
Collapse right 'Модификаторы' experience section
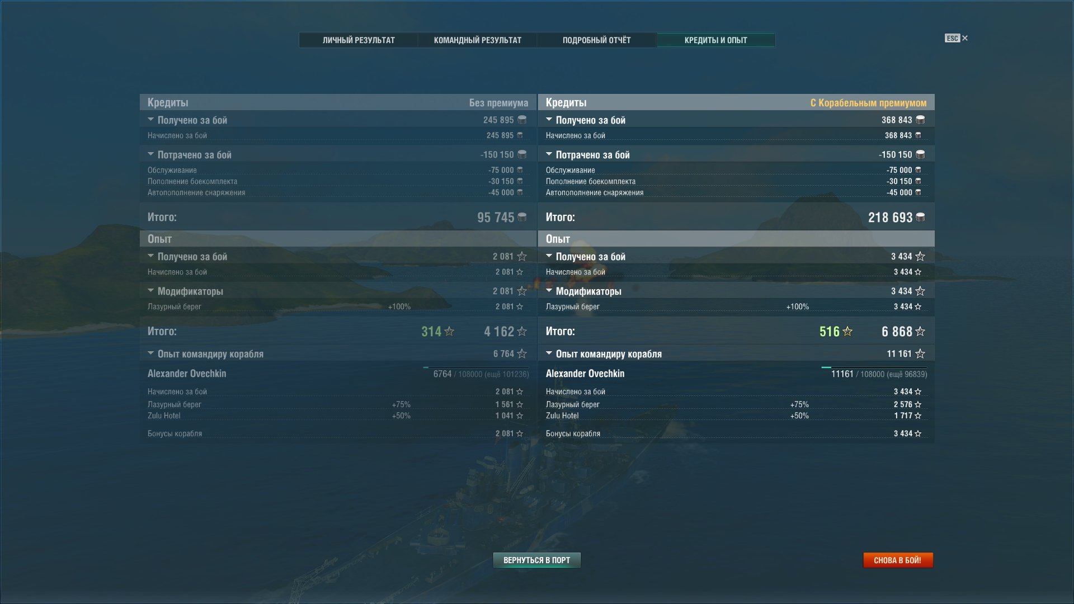pyautogui.click(x=549, y=290)
